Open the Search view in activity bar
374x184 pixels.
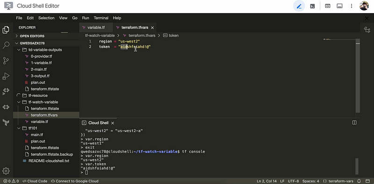point(6,45)
